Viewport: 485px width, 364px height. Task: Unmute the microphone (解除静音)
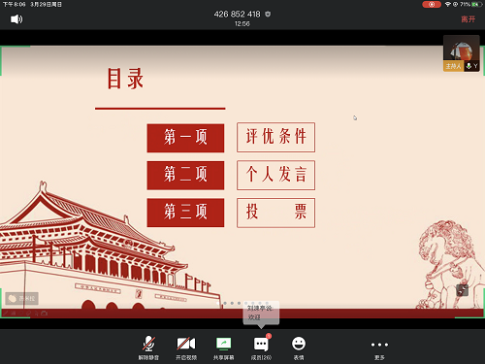[148, 347]
